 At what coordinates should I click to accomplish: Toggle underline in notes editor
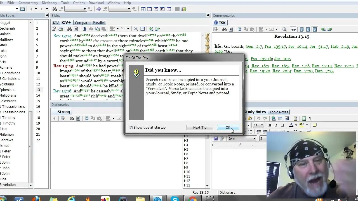click(x=282, y=125)
